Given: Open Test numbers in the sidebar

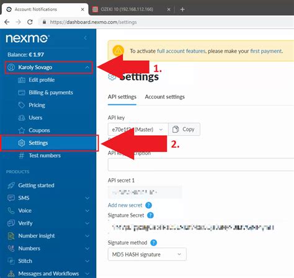Looking at the screenshot, I should tap(45, 156).
